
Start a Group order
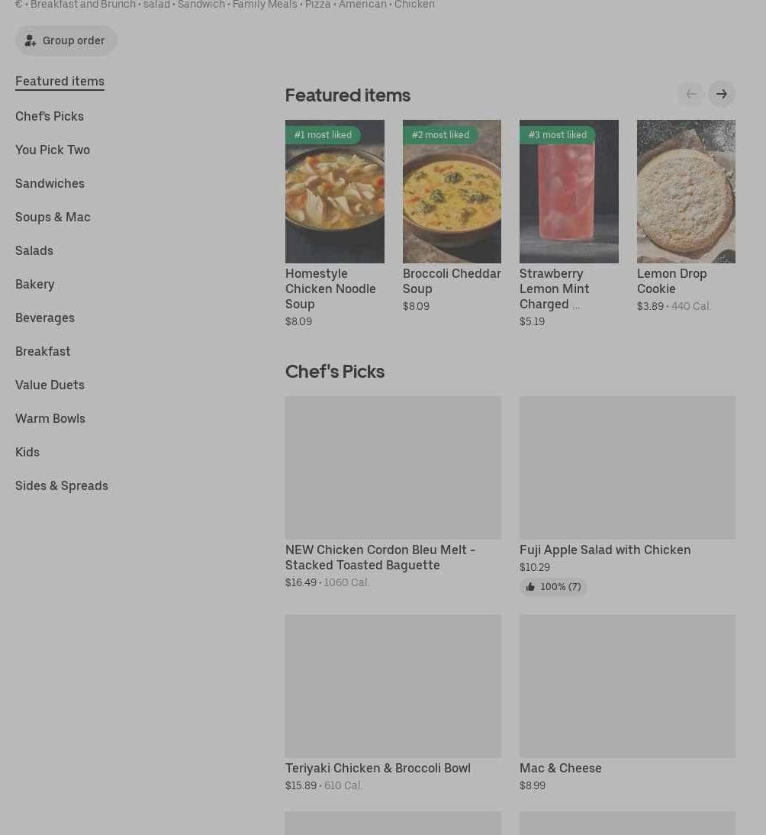tap(66, 40)
